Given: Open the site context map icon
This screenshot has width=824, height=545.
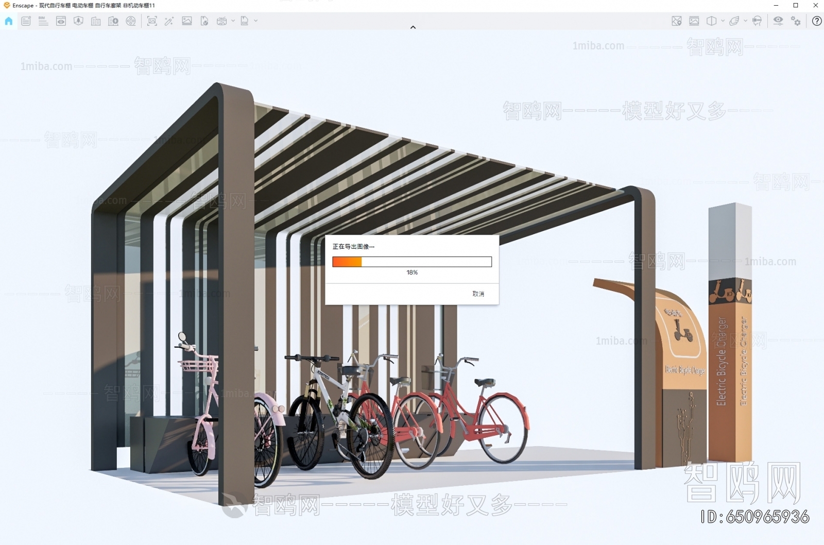Looking at the screenshot, I should tap(677, 21).
